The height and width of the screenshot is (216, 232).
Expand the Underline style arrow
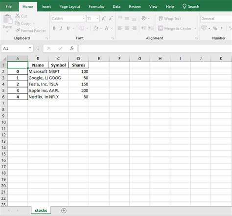pyautogui.click(x=73, y=28)
